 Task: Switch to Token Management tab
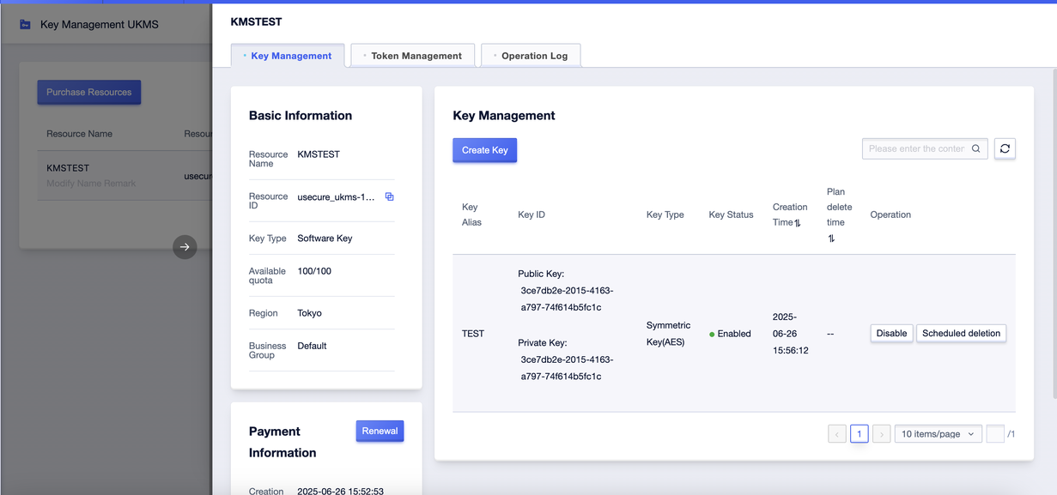pyautogui.click(x=413, y=56)
